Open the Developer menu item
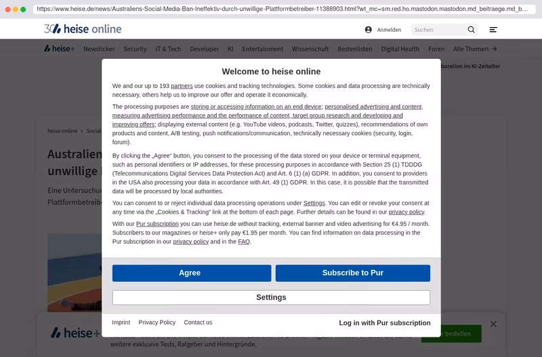The width and height of the screenshot is (542, 357). point(205,49)
